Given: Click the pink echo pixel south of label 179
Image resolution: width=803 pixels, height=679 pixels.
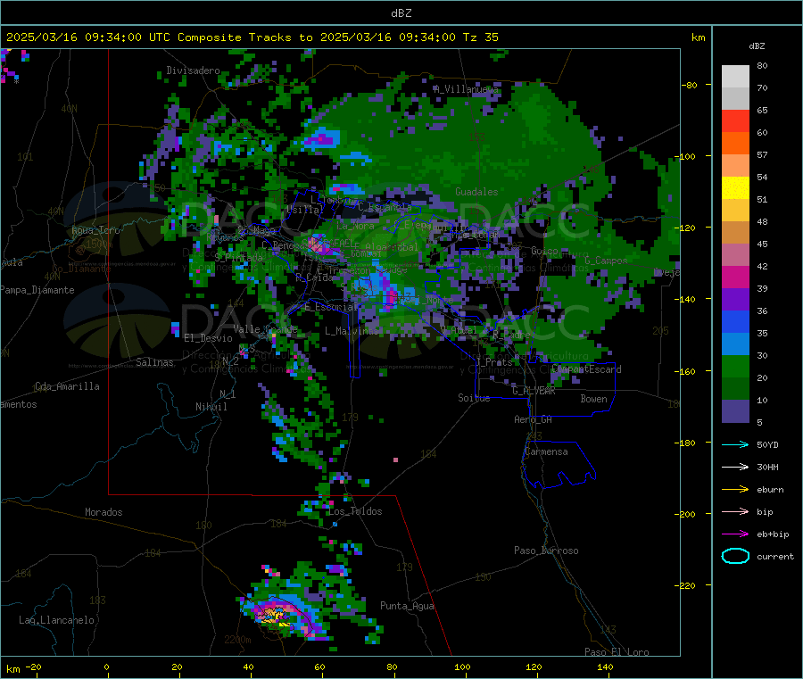Looking at the screenshot, I should (x=395, y=460).
